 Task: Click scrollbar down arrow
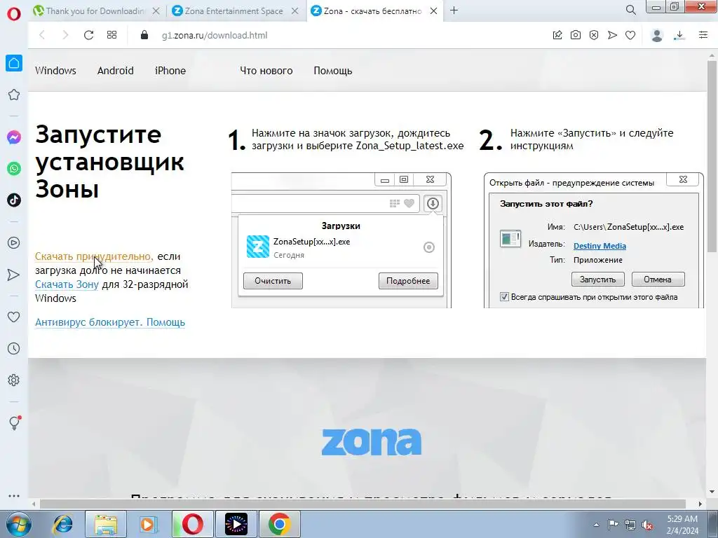coord(712,492)
